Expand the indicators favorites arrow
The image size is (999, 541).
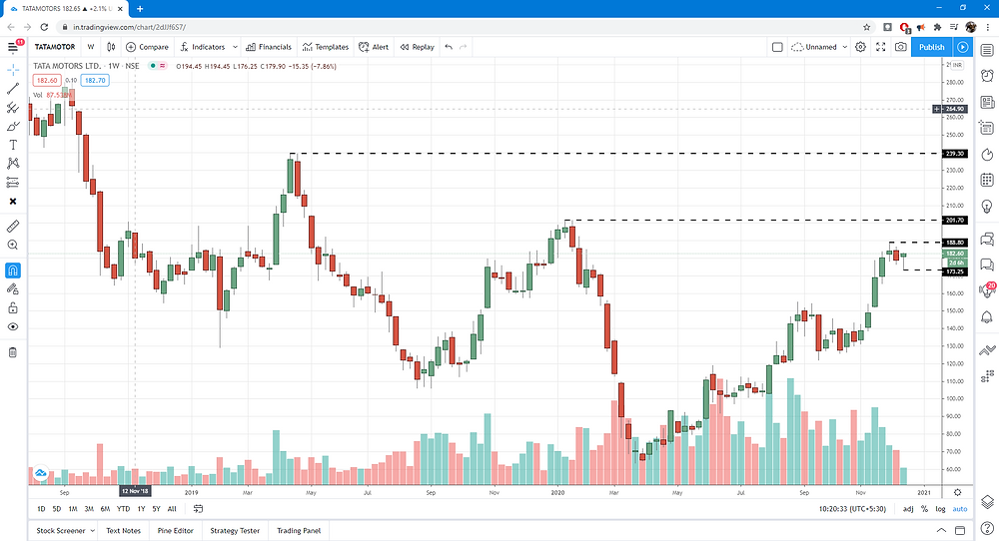pyautogui.click(x=235, y=47)
